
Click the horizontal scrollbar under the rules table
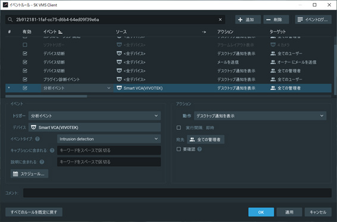point(46,96)
